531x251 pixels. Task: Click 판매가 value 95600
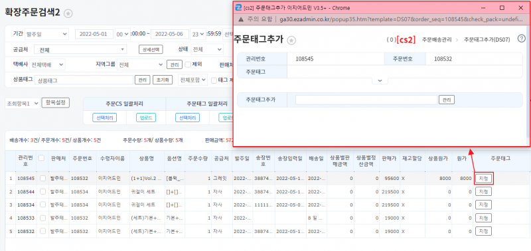click(392, 178)
